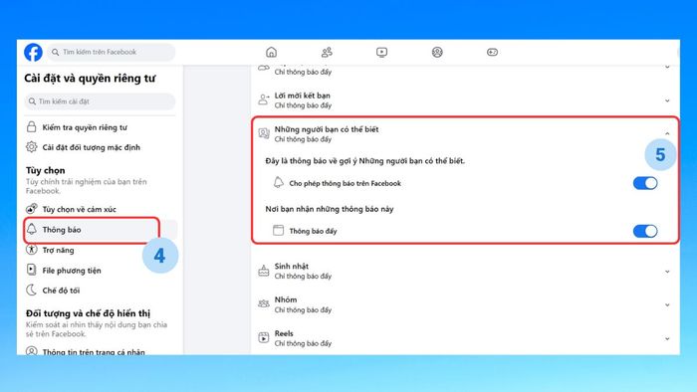Toggle the Thông báo đẩy switch

[645, 231]
